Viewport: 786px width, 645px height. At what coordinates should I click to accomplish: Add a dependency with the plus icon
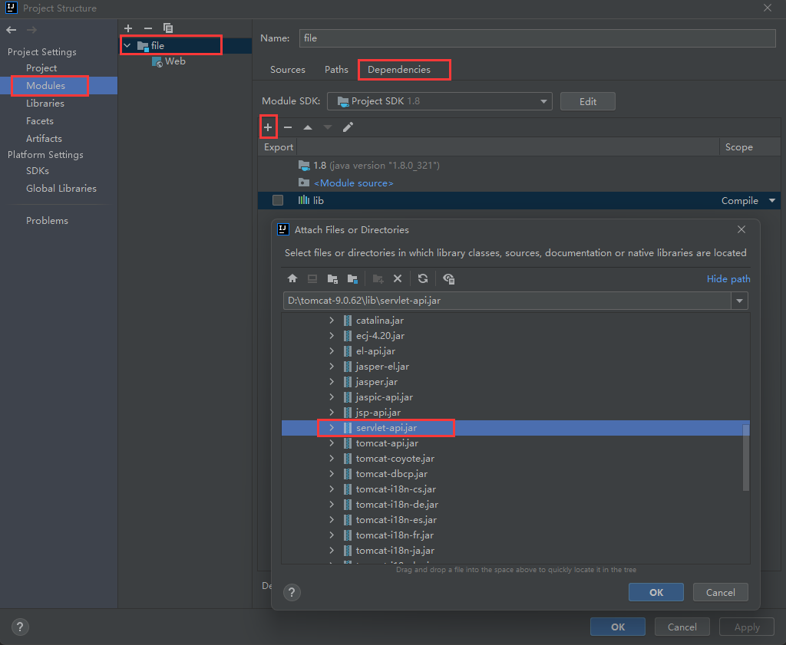pos(268,127)
